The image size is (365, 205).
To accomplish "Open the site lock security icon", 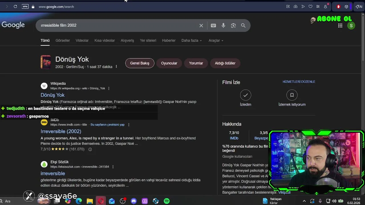I will click(x=33, y=7).
